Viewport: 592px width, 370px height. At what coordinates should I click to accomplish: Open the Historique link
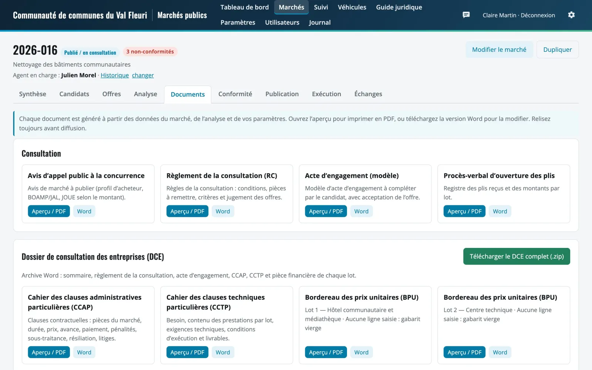tap(115, 75)
